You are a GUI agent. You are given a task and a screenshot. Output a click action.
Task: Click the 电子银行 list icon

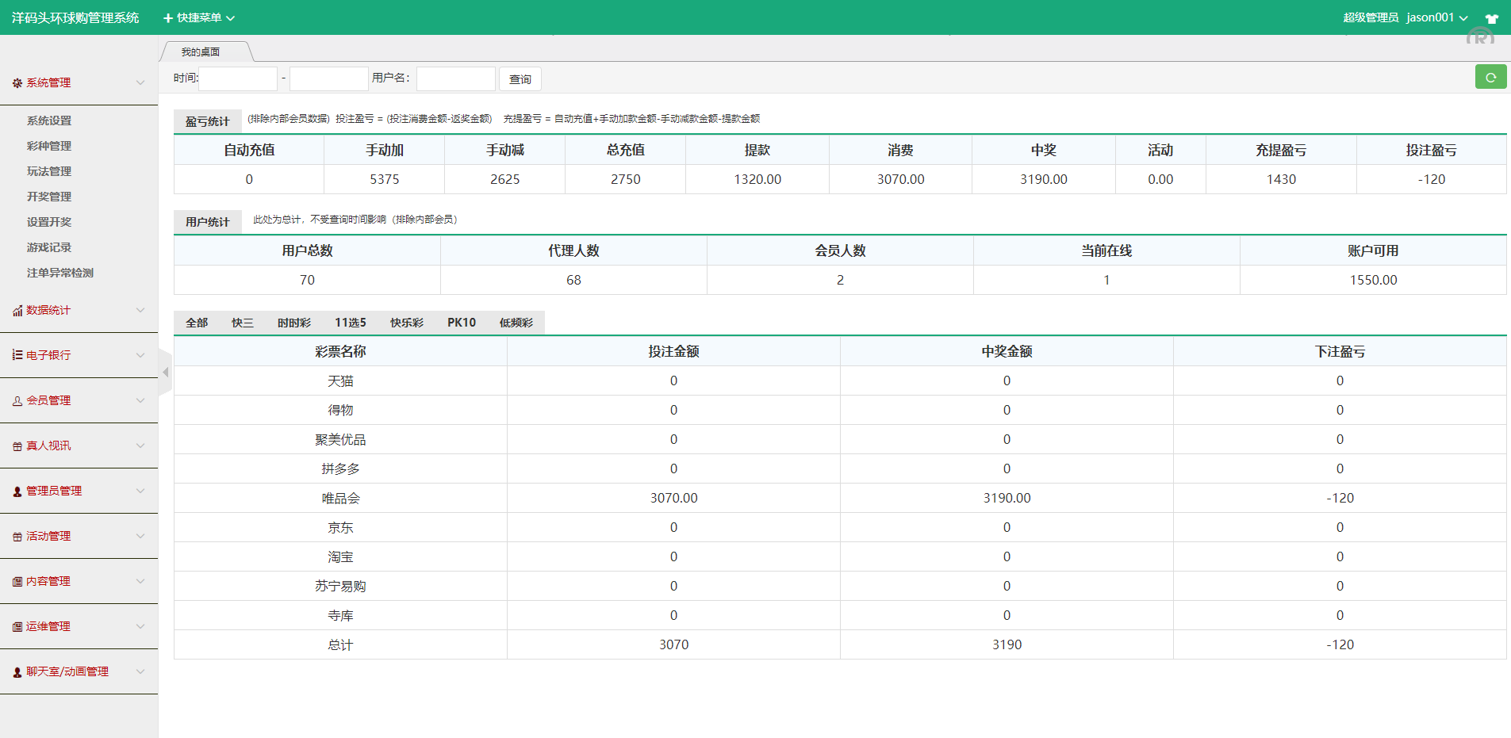tap(17, 355)
